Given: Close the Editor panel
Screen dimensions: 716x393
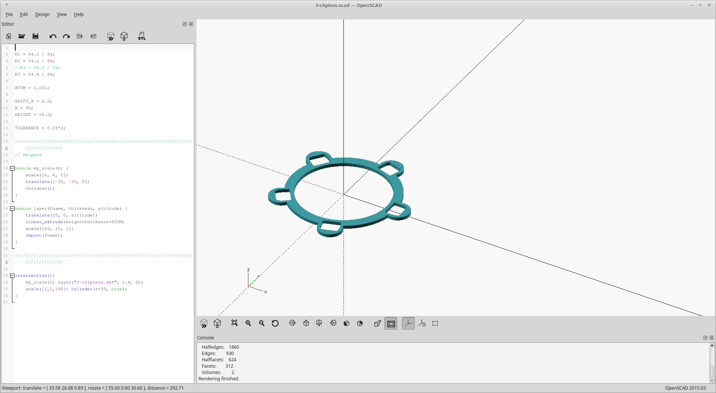Looking at the screenshot, I should [191, 24].
